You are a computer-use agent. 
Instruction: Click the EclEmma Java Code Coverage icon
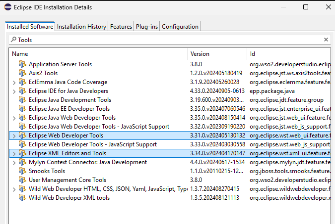[22, 82]
